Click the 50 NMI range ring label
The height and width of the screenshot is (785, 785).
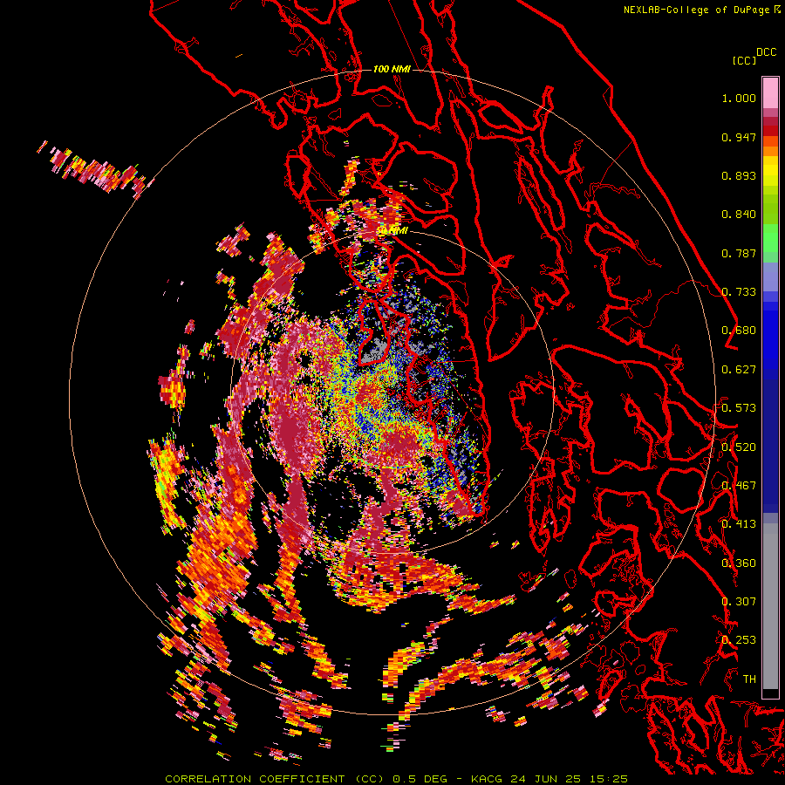point(392,231)
